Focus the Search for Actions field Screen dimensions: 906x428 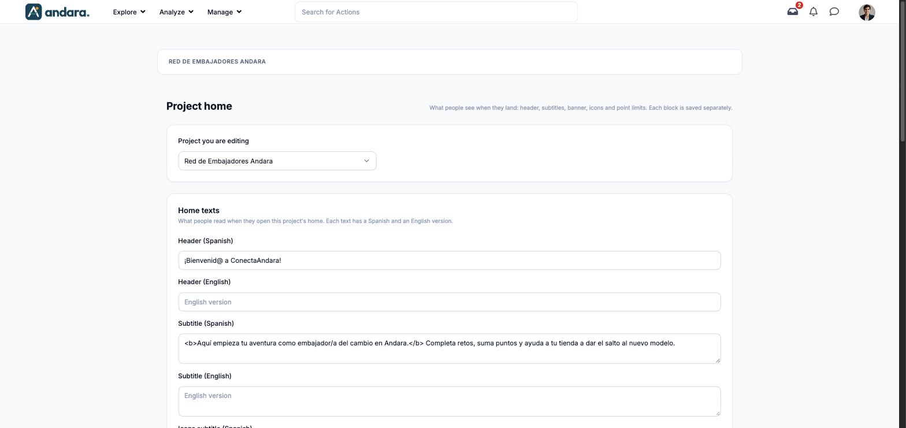click(436, 12)
